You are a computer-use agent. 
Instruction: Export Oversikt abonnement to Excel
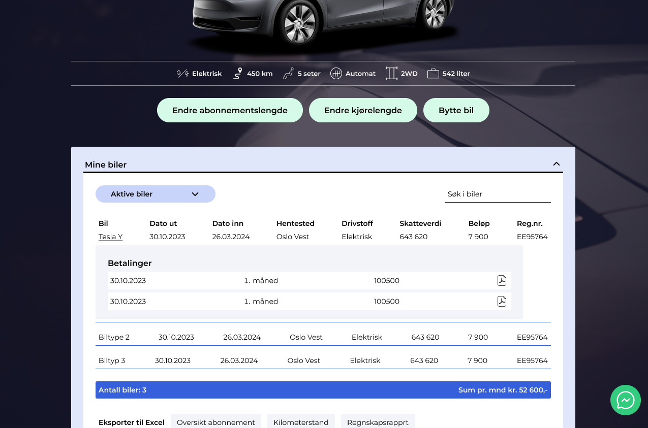pyautogui.click(x=216, y=422)
